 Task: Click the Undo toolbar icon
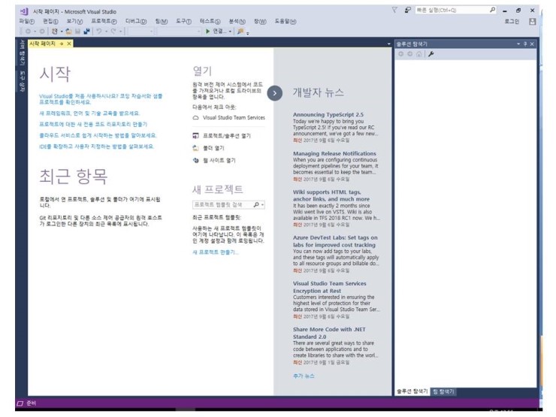[x=99, y=32]
